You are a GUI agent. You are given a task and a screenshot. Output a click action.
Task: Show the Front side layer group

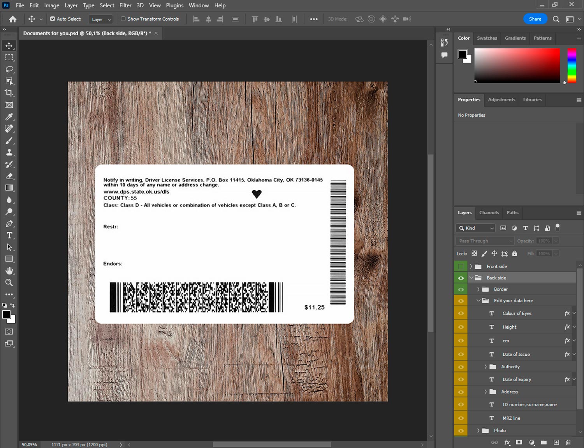pos(461,266)
